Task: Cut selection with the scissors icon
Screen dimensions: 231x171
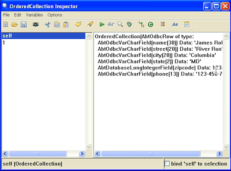Action: pos(48,24)
